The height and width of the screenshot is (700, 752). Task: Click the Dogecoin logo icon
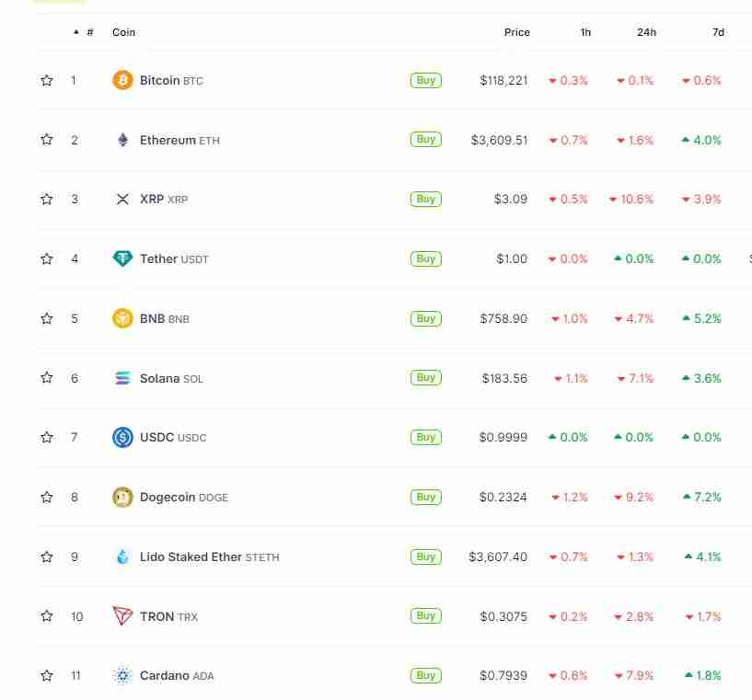[122, 497]
